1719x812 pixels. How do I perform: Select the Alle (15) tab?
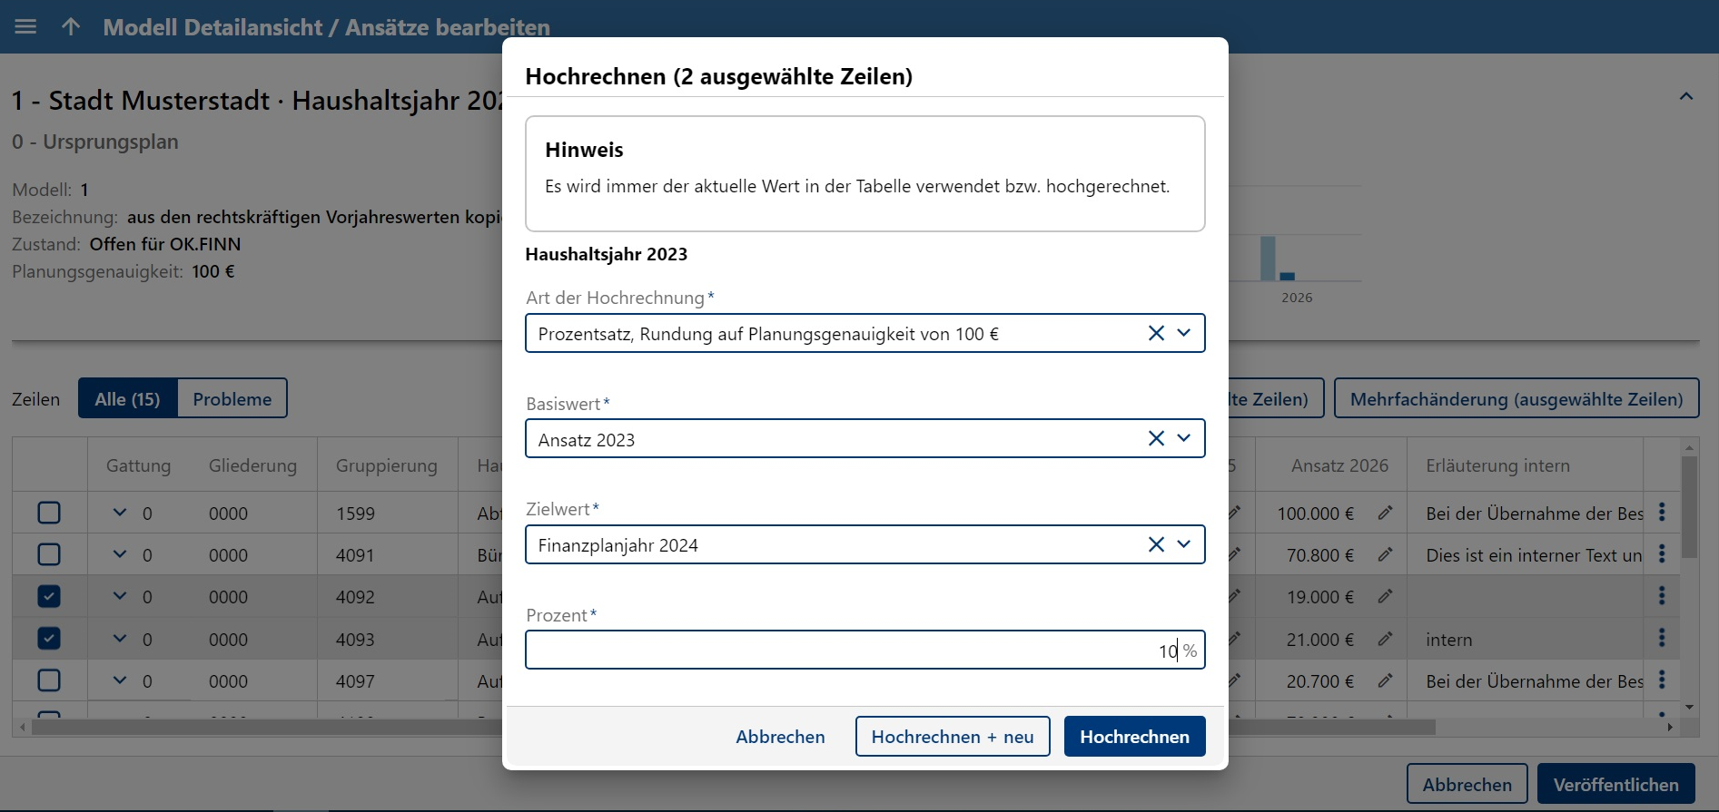pos(127,398)
